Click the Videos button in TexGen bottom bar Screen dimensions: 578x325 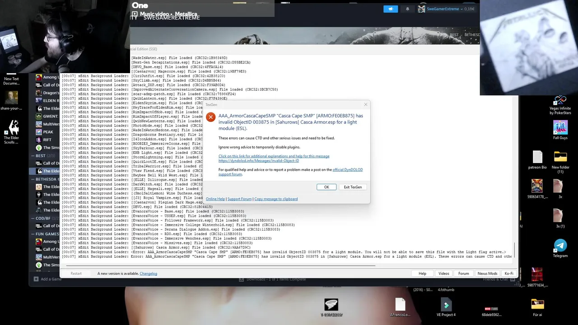click(x=444, y=274)
